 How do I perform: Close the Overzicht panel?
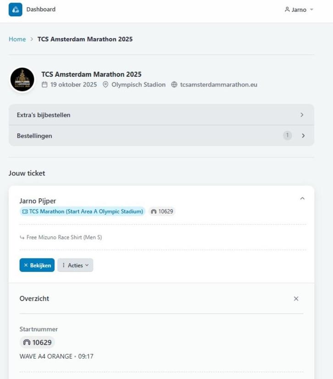tap(296, 299)
